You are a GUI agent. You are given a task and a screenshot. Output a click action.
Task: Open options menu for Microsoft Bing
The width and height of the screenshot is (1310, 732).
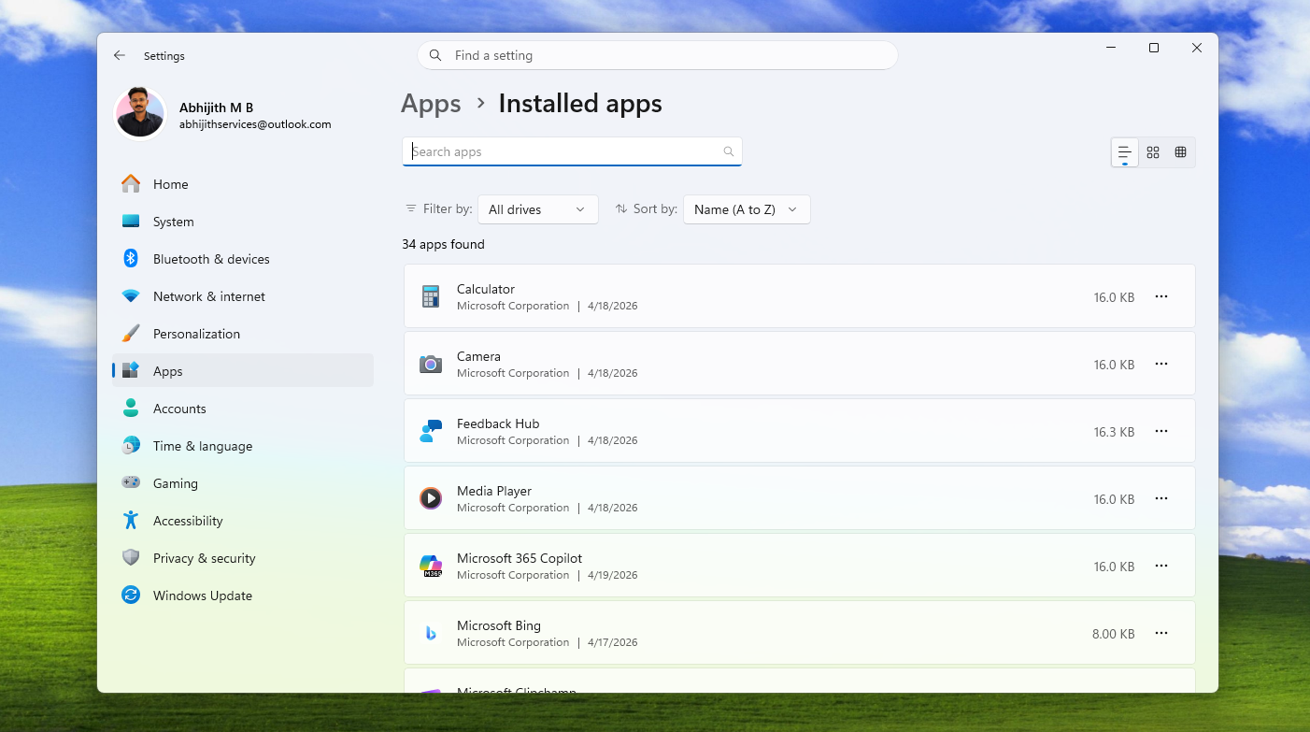coord(1160,633)
